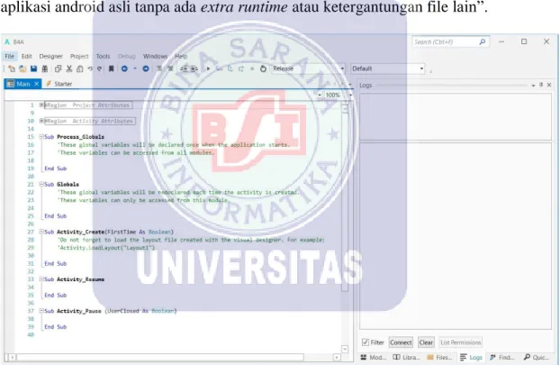Pin the Logs panel with the pin icon
The image size is (560, 365).
point(541,85)
